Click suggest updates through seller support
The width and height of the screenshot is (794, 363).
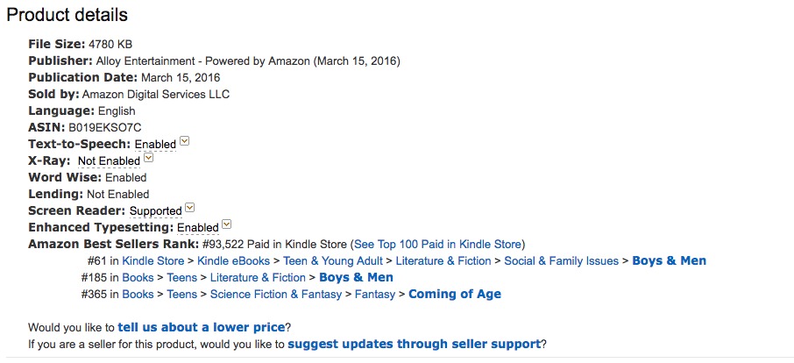(414, 344)
